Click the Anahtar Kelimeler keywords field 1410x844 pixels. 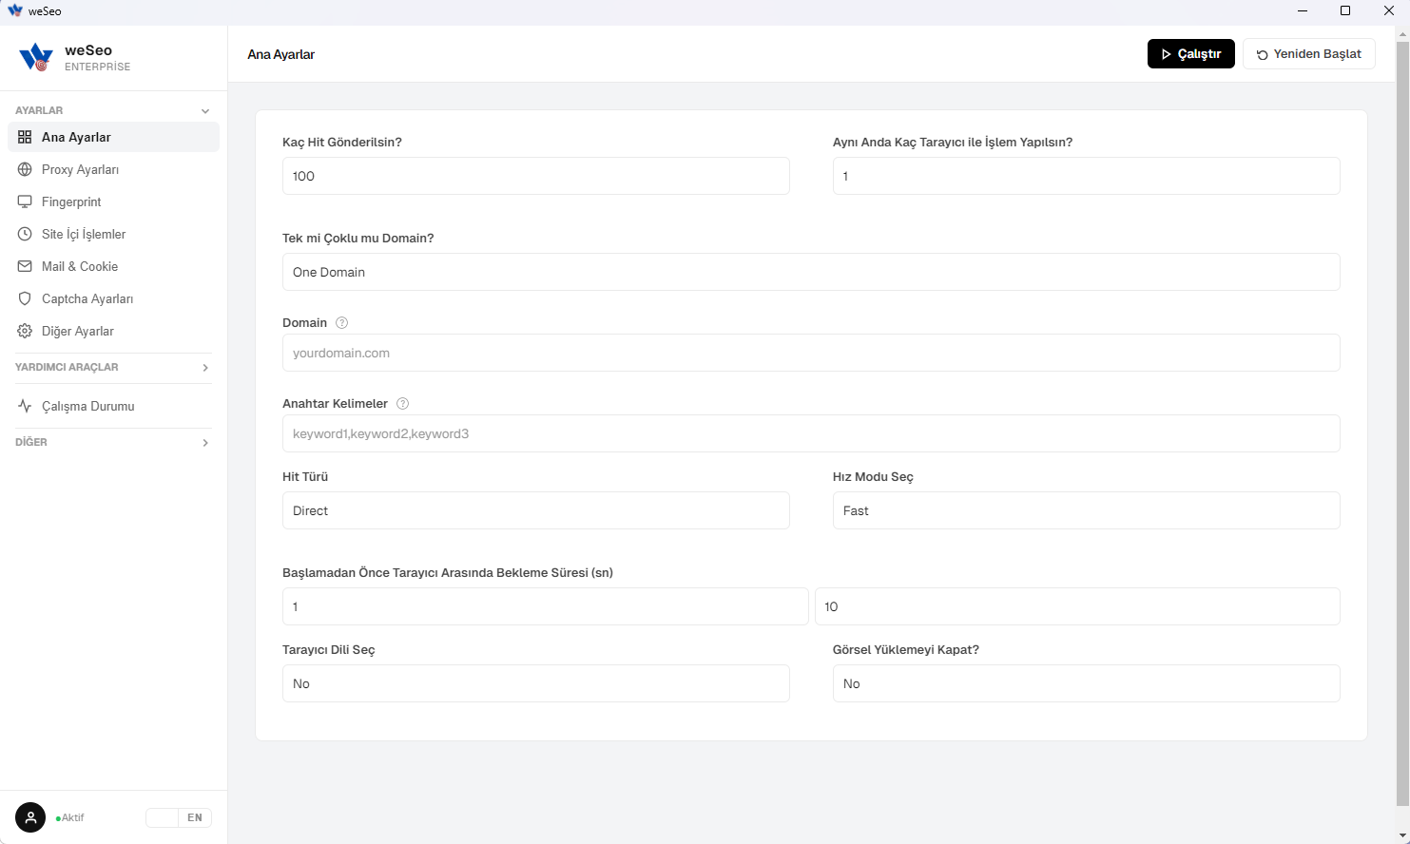[x=811, y=433]
